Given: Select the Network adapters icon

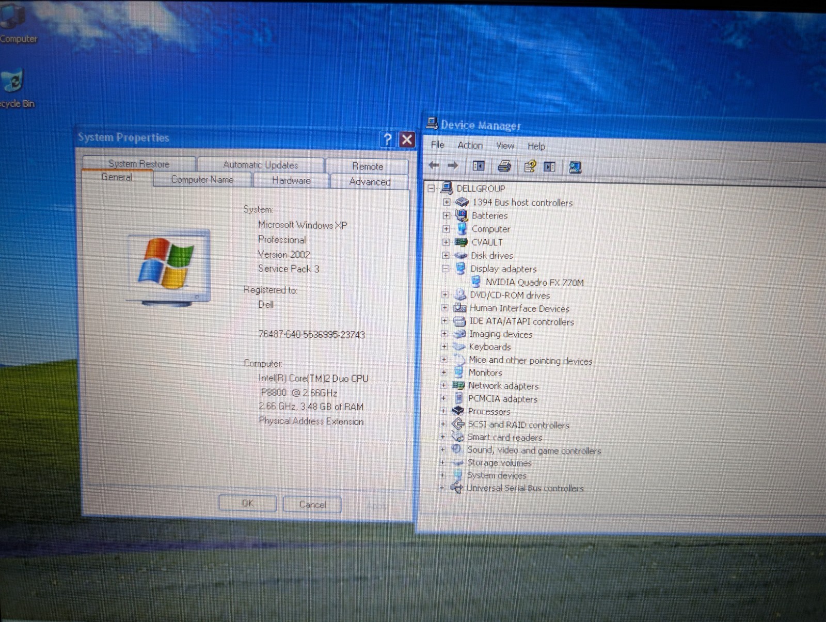Looking at the screenshot, I should [458, 385].
